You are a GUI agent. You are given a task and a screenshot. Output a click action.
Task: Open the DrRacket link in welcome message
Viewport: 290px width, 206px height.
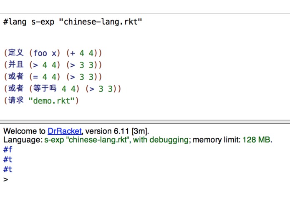click(65, 131)
